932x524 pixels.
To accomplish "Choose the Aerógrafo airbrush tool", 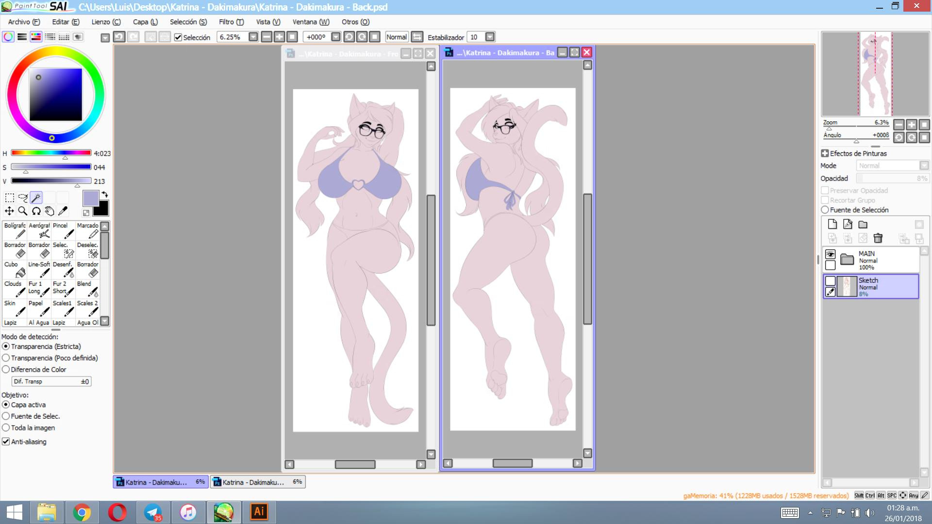I will point(39,230).
